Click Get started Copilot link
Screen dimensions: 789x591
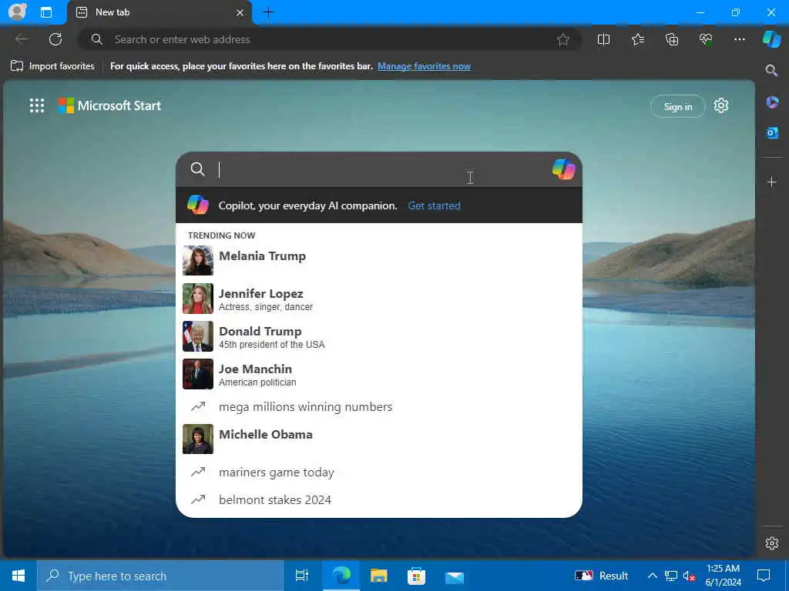click(x=434, y=205)
